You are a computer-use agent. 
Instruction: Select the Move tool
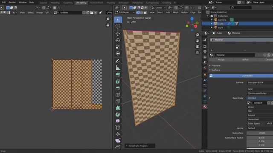coord(118,34)
